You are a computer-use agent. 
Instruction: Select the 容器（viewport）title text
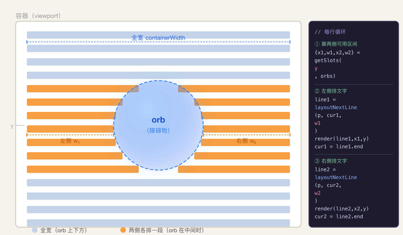[x=38, y=16]
